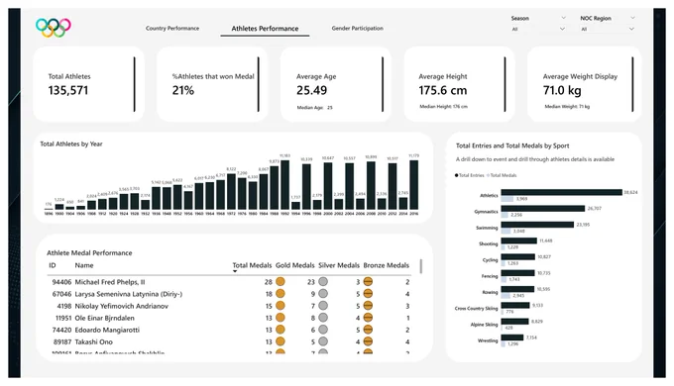Screen dimensions: 674x386
Task: Click the Total Athletes card
Action: (x=88, y=84)
